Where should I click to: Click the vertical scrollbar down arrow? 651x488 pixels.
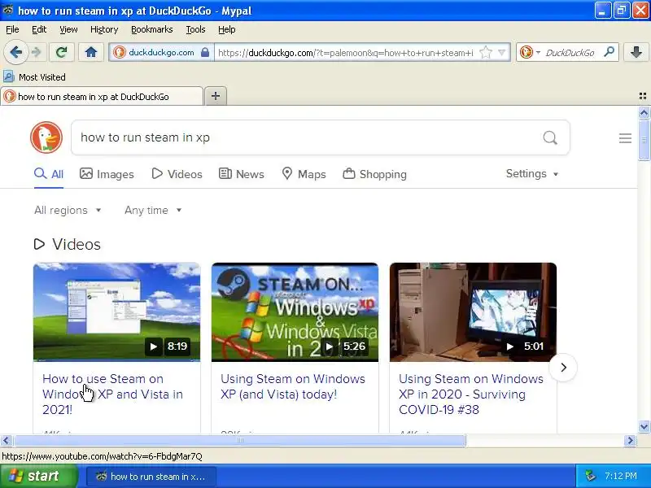click(644, 426)
